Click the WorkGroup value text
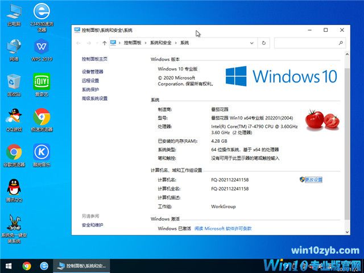 coord(224,206)
